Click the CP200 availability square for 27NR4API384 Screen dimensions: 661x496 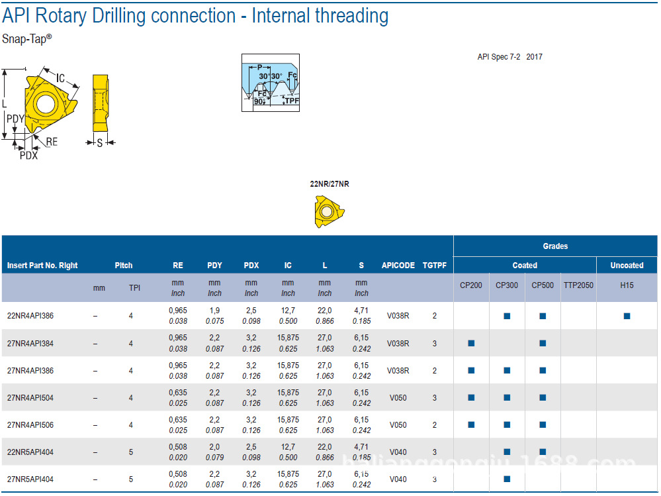pyautogui.click(x=471, y=343)
